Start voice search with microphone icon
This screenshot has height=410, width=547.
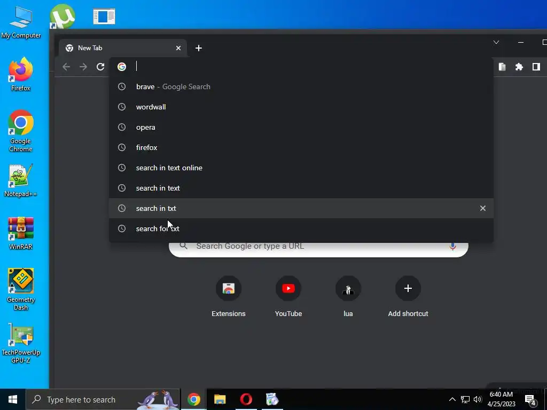pos(452,246)
